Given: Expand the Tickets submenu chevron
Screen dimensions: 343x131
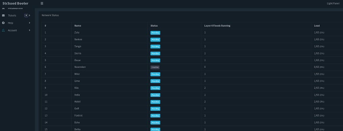Looking at the screenshot, I should (x=29, y=15).
